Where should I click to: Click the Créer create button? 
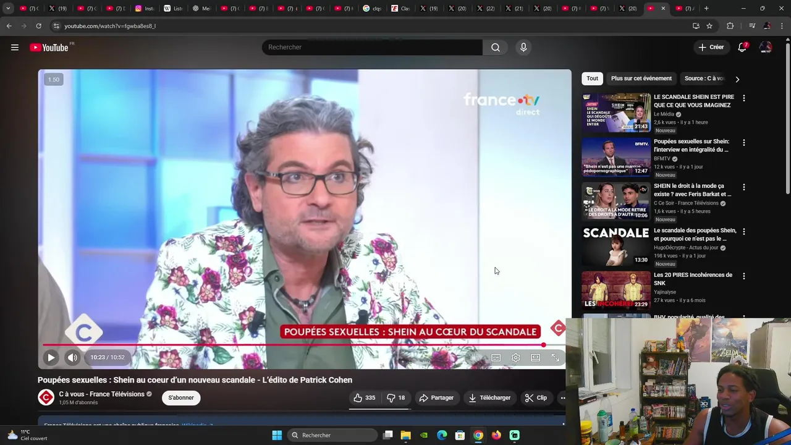point(711,48)
